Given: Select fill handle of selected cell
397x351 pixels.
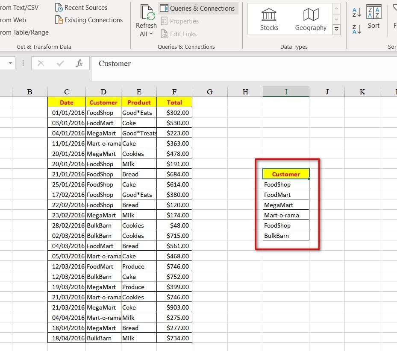Looking at the screenshot, I should point(309,178).
